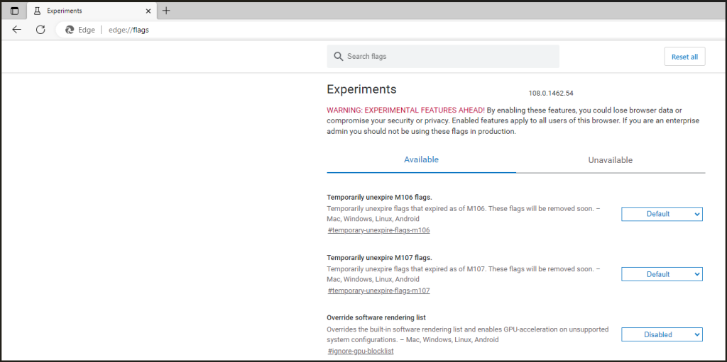Open Override software rendering list Disabled dropdown
Screen dimensions: 727x362
pos(662,334)
